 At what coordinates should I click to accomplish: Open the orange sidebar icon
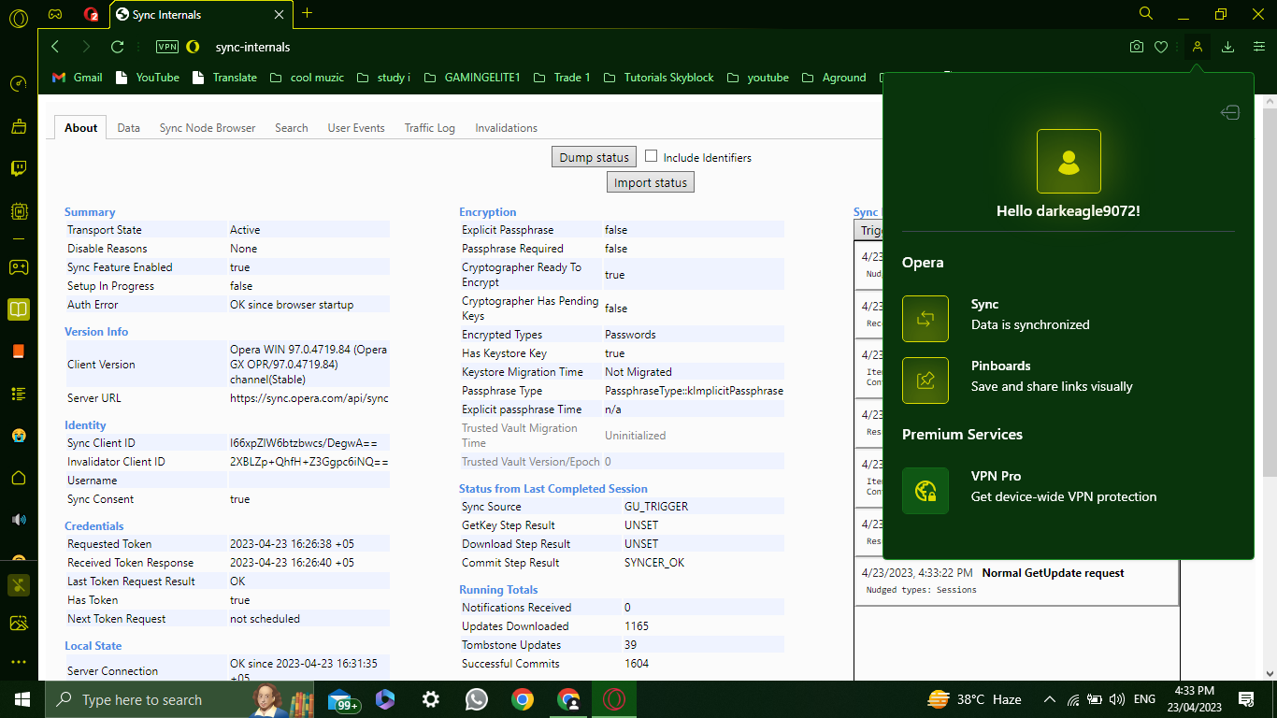(x=19, y=352)
